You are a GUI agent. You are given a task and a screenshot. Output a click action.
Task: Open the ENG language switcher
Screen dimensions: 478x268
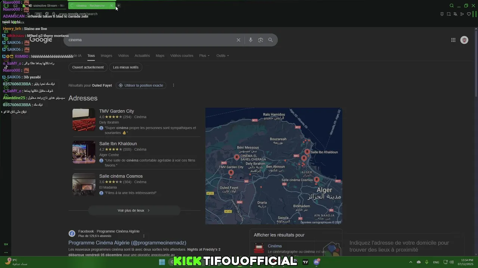click(436, 262)
